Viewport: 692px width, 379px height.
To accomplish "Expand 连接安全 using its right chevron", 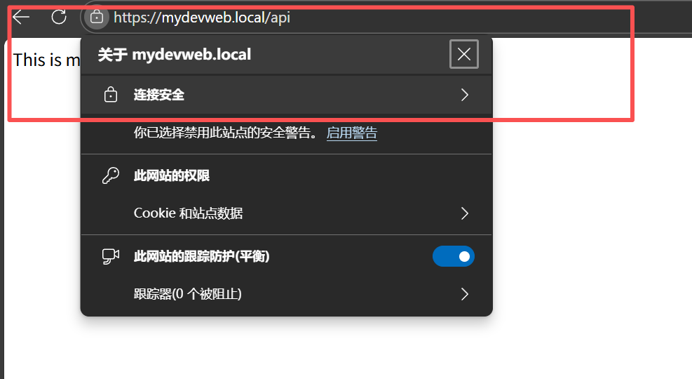I will coord(464,95).
